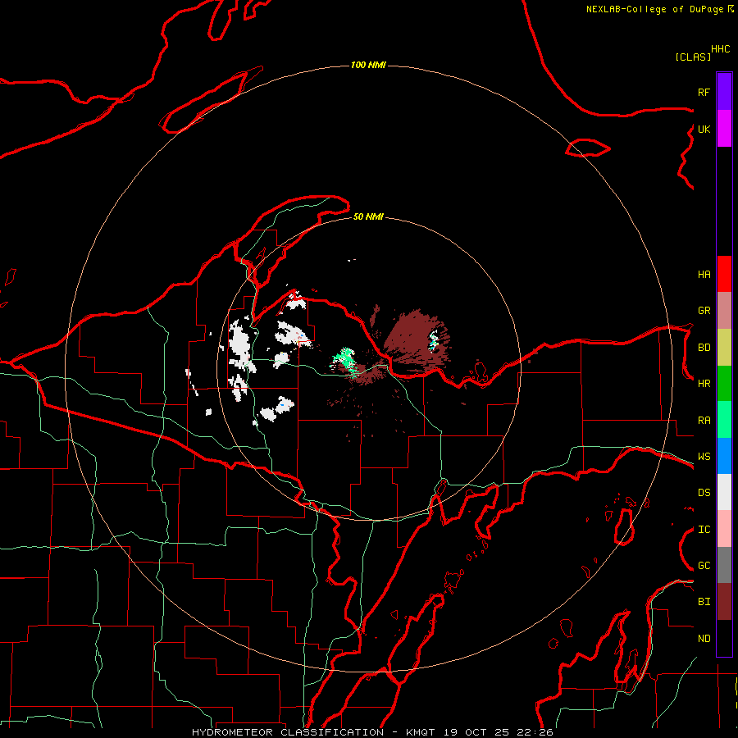Click the BD yellow legend swatch

tap(724, 348)
